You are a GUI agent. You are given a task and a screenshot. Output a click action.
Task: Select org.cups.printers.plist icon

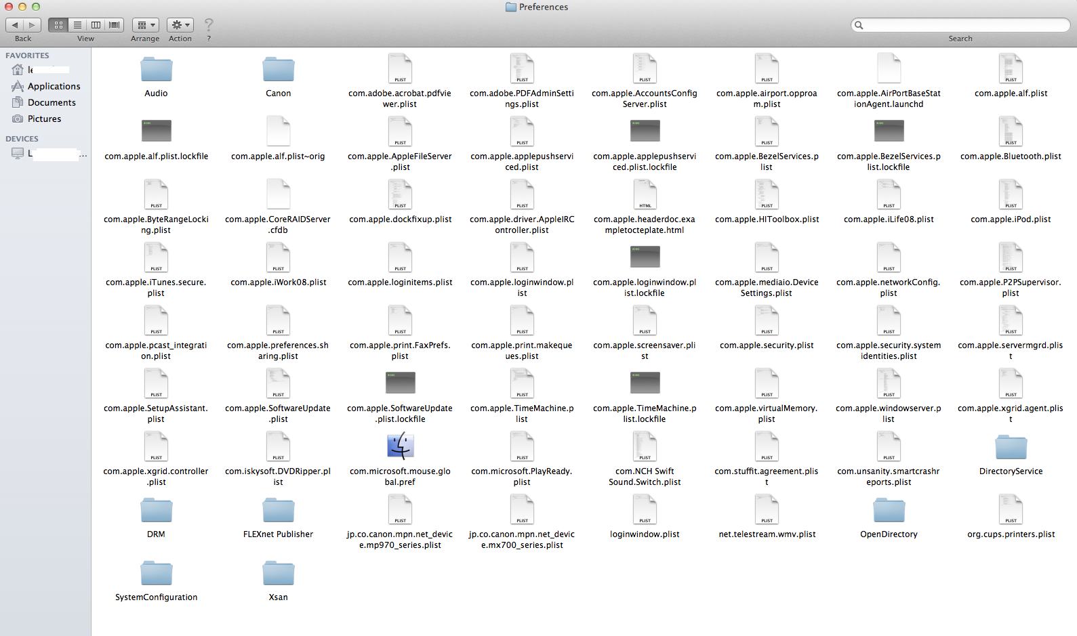point(1011,509)
